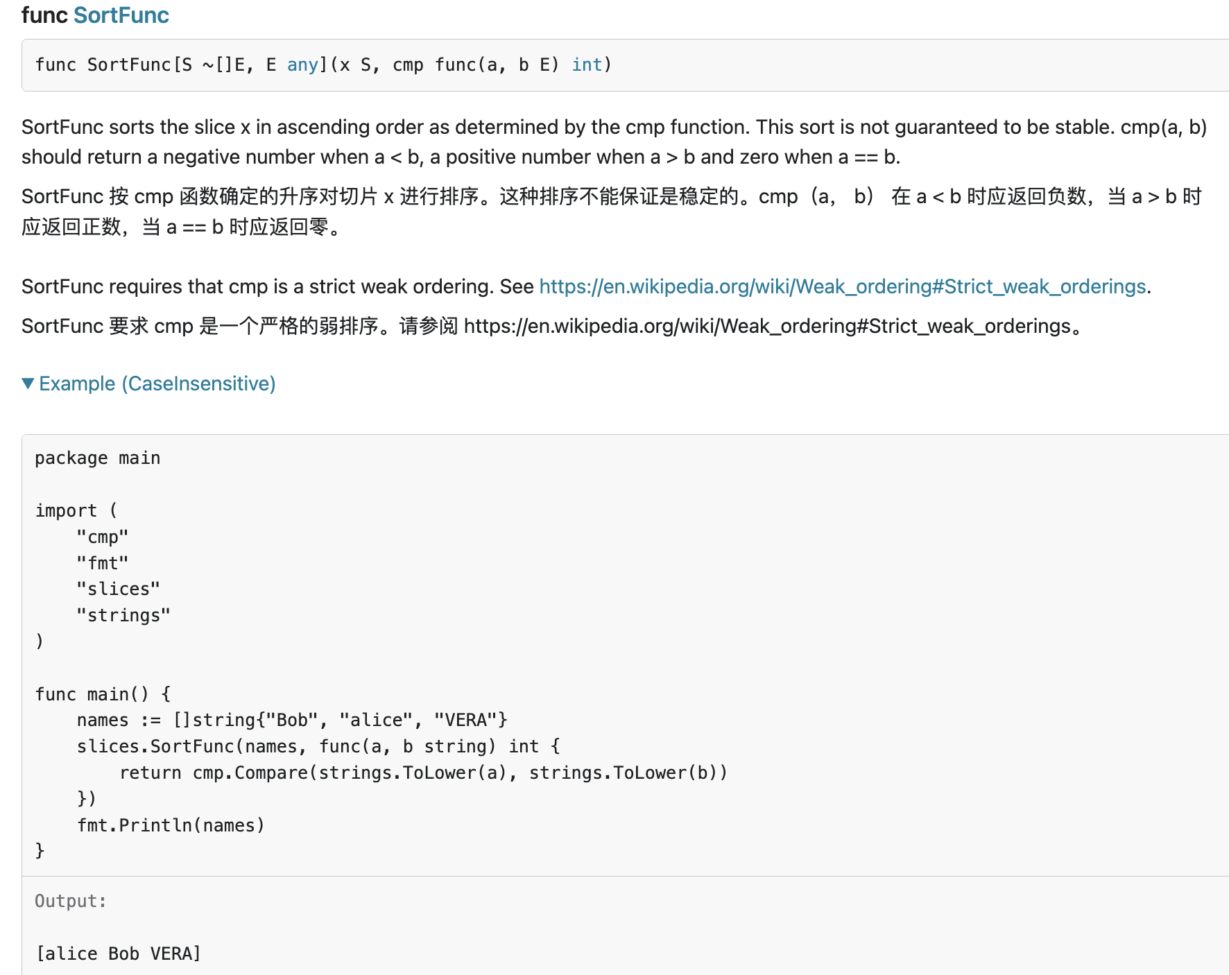1229x975 pixels.
Task: Collapse the Example disclosure triangle
Action: (28, 383)
